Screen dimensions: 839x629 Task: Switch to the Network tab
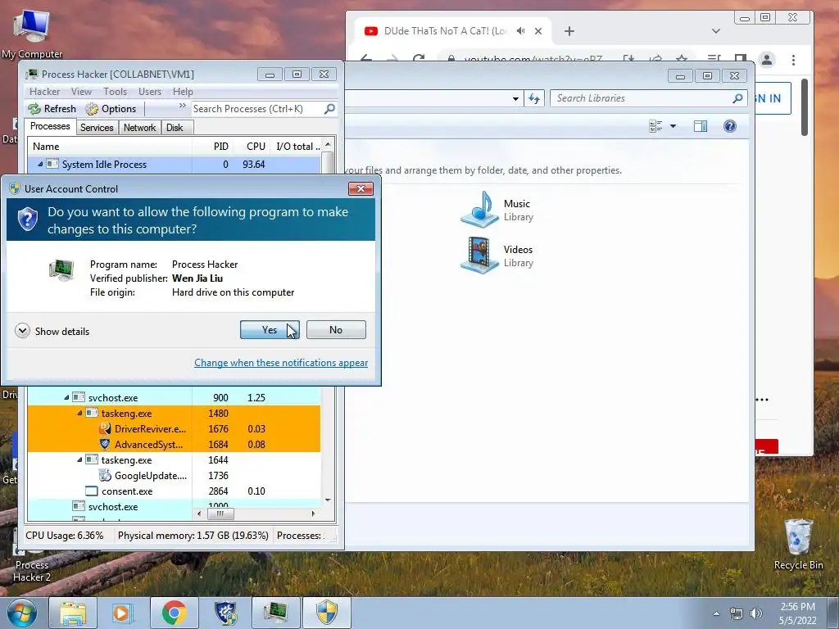point(139,127)
